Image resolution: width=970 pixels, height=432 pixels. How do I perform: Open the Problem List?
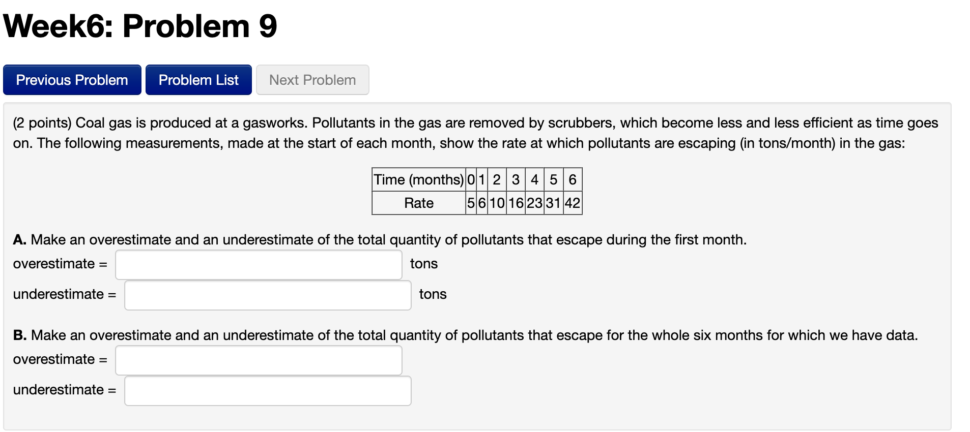pyautogui.click(x=198, y=80)
